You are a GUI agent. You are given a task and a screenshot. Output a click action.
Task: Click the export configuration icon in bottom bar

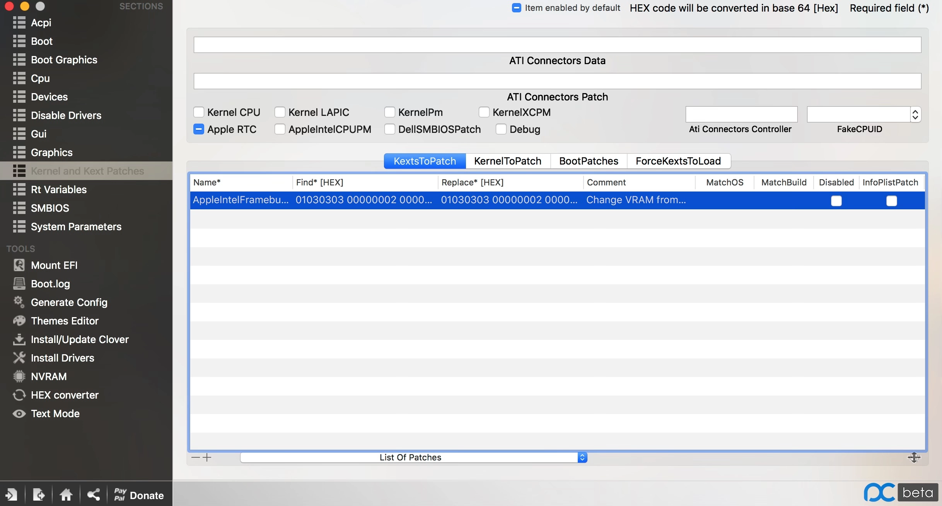click(39, 494)
